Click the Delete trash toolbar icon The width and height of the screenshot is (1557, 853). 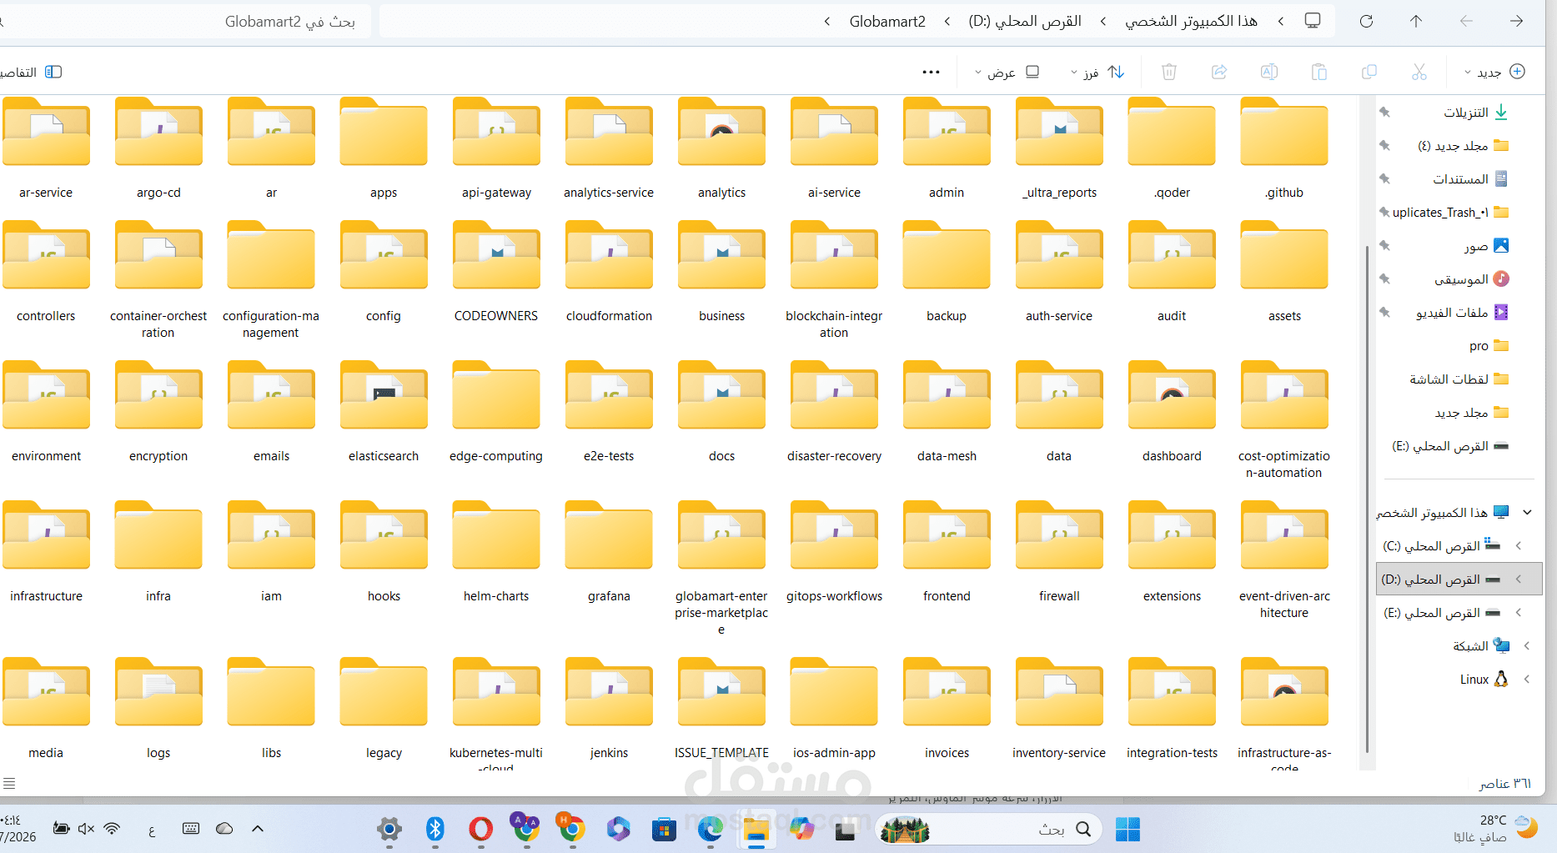tap(1169, 72)
